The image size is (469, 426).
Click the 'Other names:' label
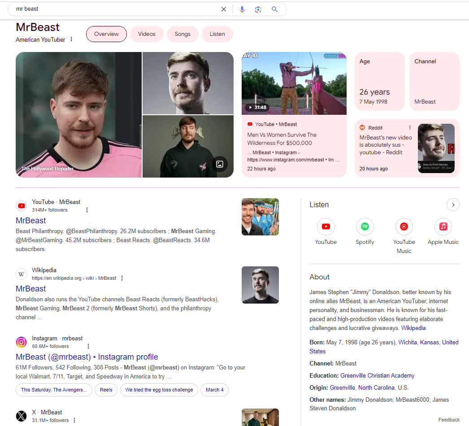pyautogui.click(x=327, y=400)
